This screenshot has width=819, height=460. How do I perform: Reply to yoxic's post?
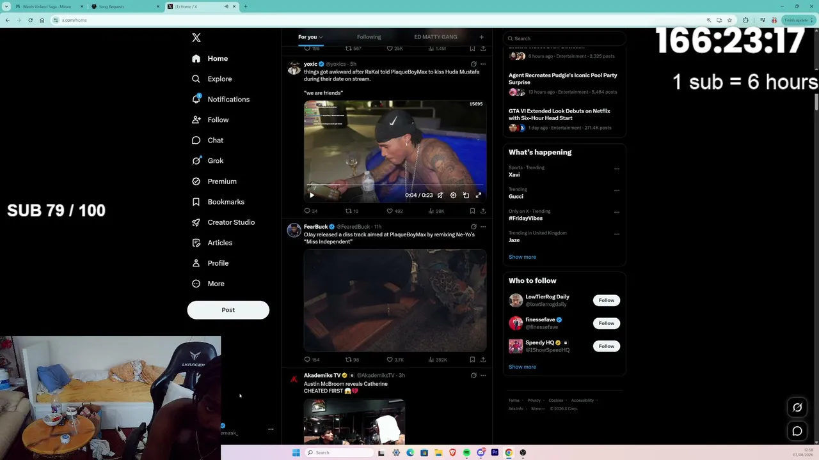310,211
